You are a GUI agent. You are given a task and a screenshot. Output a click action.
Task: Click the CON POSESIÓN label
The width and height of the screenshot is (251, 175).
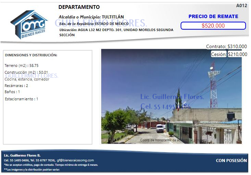pyautogui.click(x=231, y=160)
